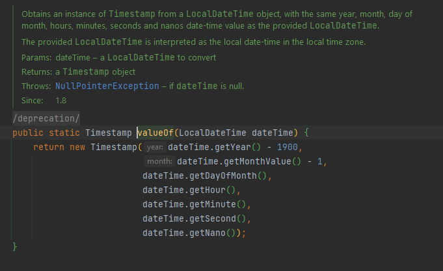Expand the folded /deprecation/ annotation
The height and width of the screenshot is (271, 443).
[x=46, y=118]
